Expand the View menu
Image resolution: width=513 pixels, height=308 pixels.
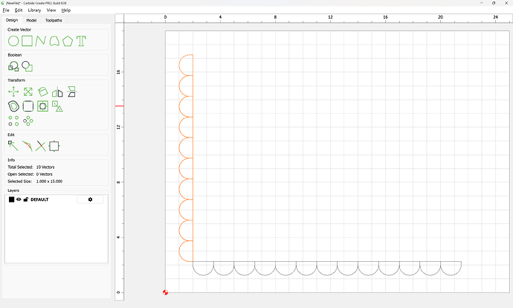pos(51,10)
